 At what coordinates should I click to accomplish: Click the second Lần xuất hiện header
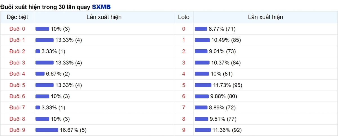tap(266, 17)
